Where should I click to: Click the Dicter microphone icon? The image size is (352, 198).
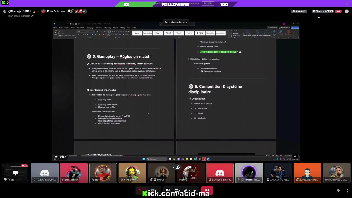(274, 32)
